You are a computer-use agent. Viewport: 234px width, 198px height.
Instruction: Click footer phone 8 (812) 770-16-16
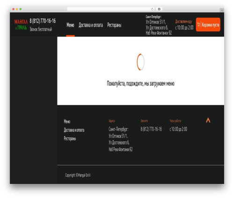coord(151,129)
